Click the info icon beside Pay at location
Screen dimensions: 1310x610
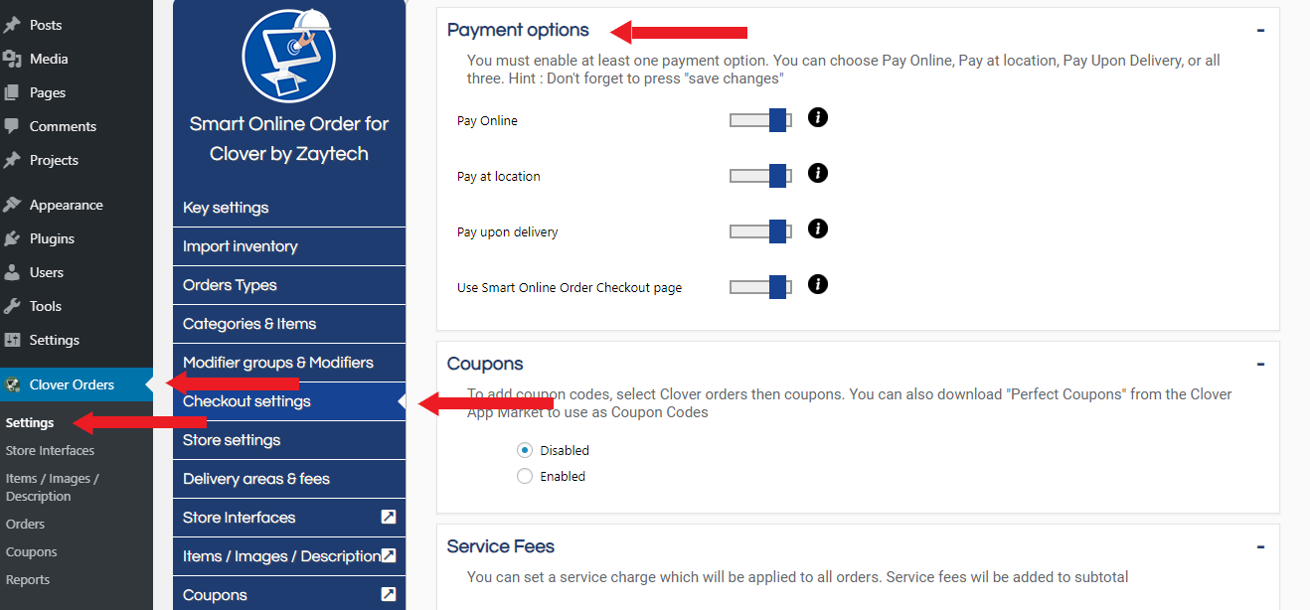tap(818, 173)
